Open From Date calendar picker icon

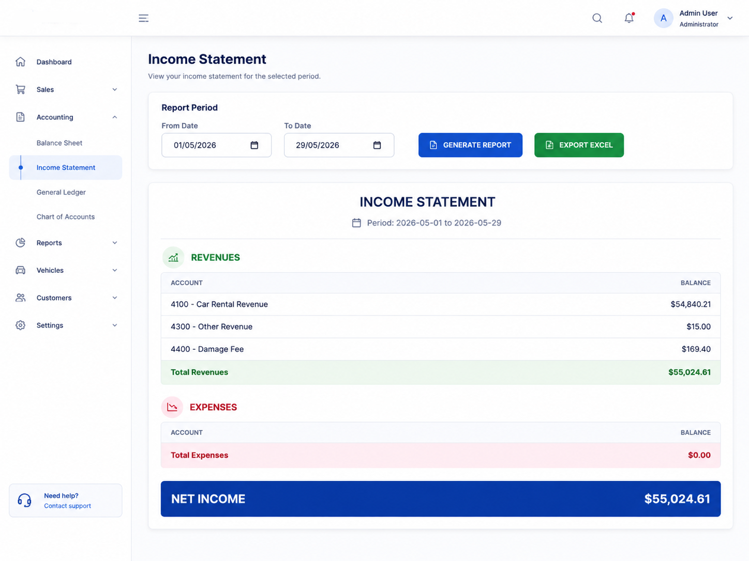tap(254, 145)
